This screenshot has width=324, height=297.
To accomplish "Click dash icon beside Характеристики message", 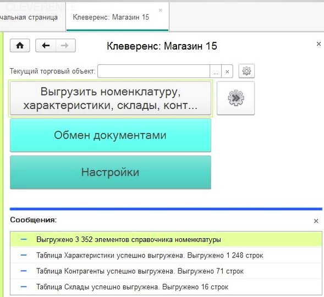I will click(x=24, y=255).
